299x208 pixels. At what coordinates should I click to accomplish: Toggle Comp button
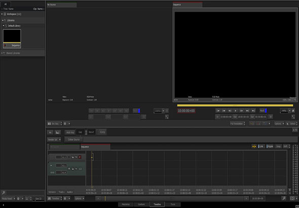pyautogui.click(x=102, y=132)
